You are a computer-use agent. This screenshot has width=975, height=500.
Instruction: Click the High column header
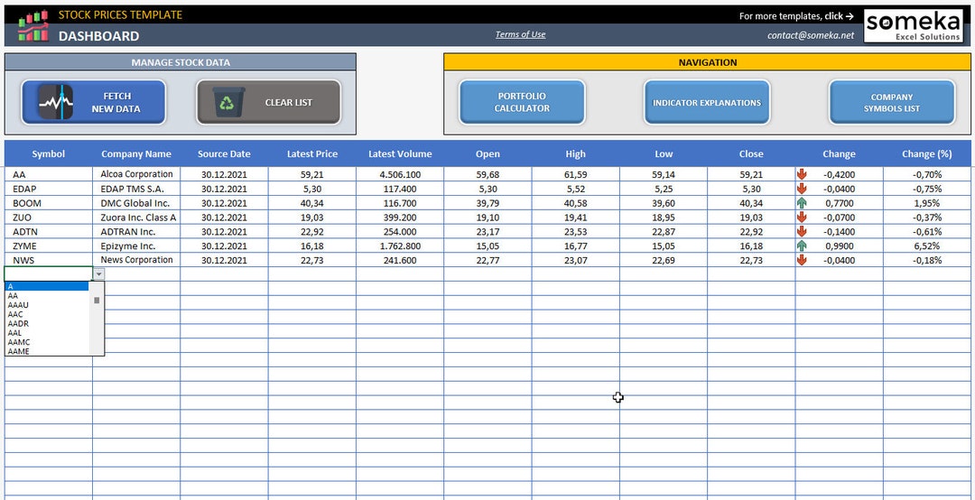coord(575,153)
